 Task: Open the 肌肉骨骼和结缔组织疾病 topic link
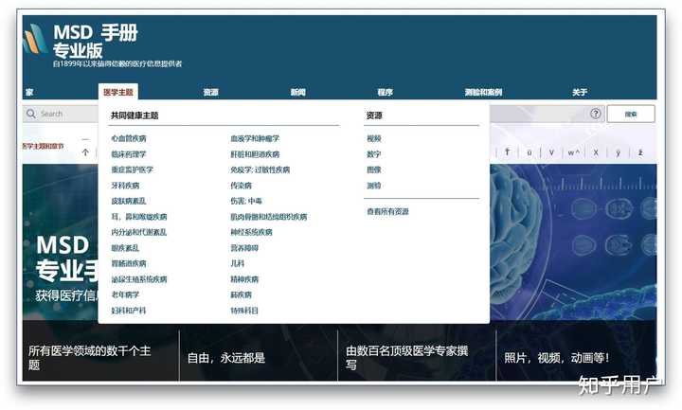(269, 217)
